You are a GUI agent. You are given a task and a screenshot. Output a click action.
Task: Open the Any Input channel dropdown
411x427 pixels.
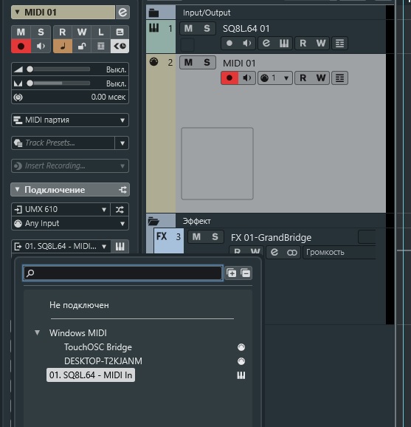point(70,224)
